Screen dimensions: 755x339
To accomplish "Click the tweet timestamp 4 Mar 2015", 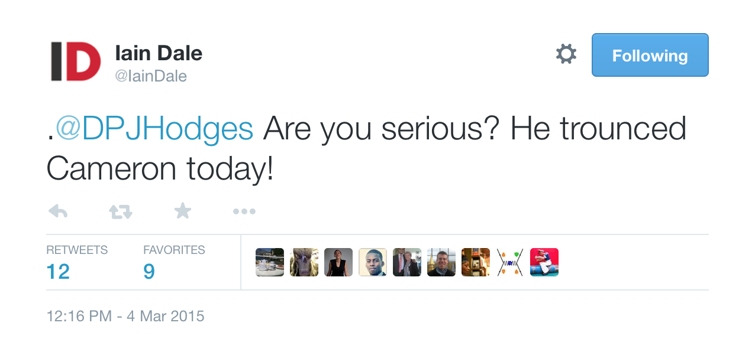I will tap(125, 316).
